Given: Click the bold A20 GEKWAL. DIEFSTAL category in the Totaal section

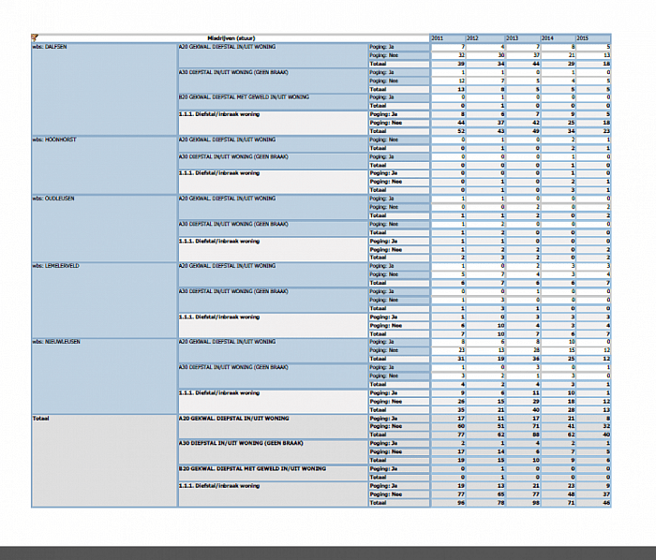Looking at the screenshot, I should coord(234,419).
